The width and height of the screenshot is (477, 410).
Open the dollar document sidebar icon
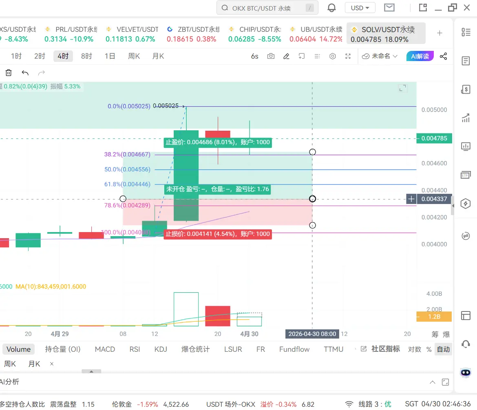(466, 89)
